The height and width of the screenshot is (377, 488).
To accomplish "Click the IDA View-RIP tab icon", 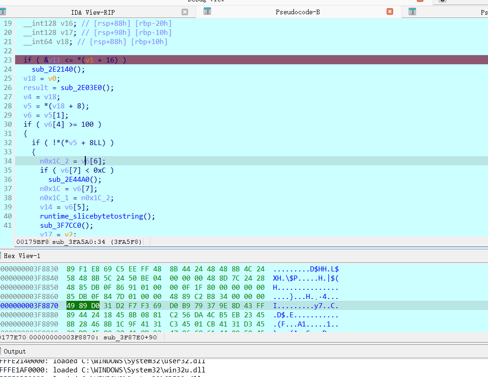I will (2, 12).
